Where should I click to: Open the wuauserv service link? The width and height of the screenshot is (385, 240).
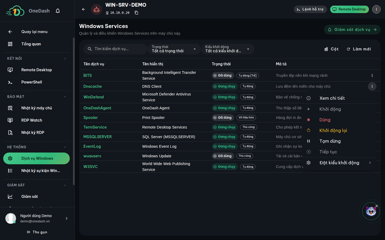click(x=92, y=156)
